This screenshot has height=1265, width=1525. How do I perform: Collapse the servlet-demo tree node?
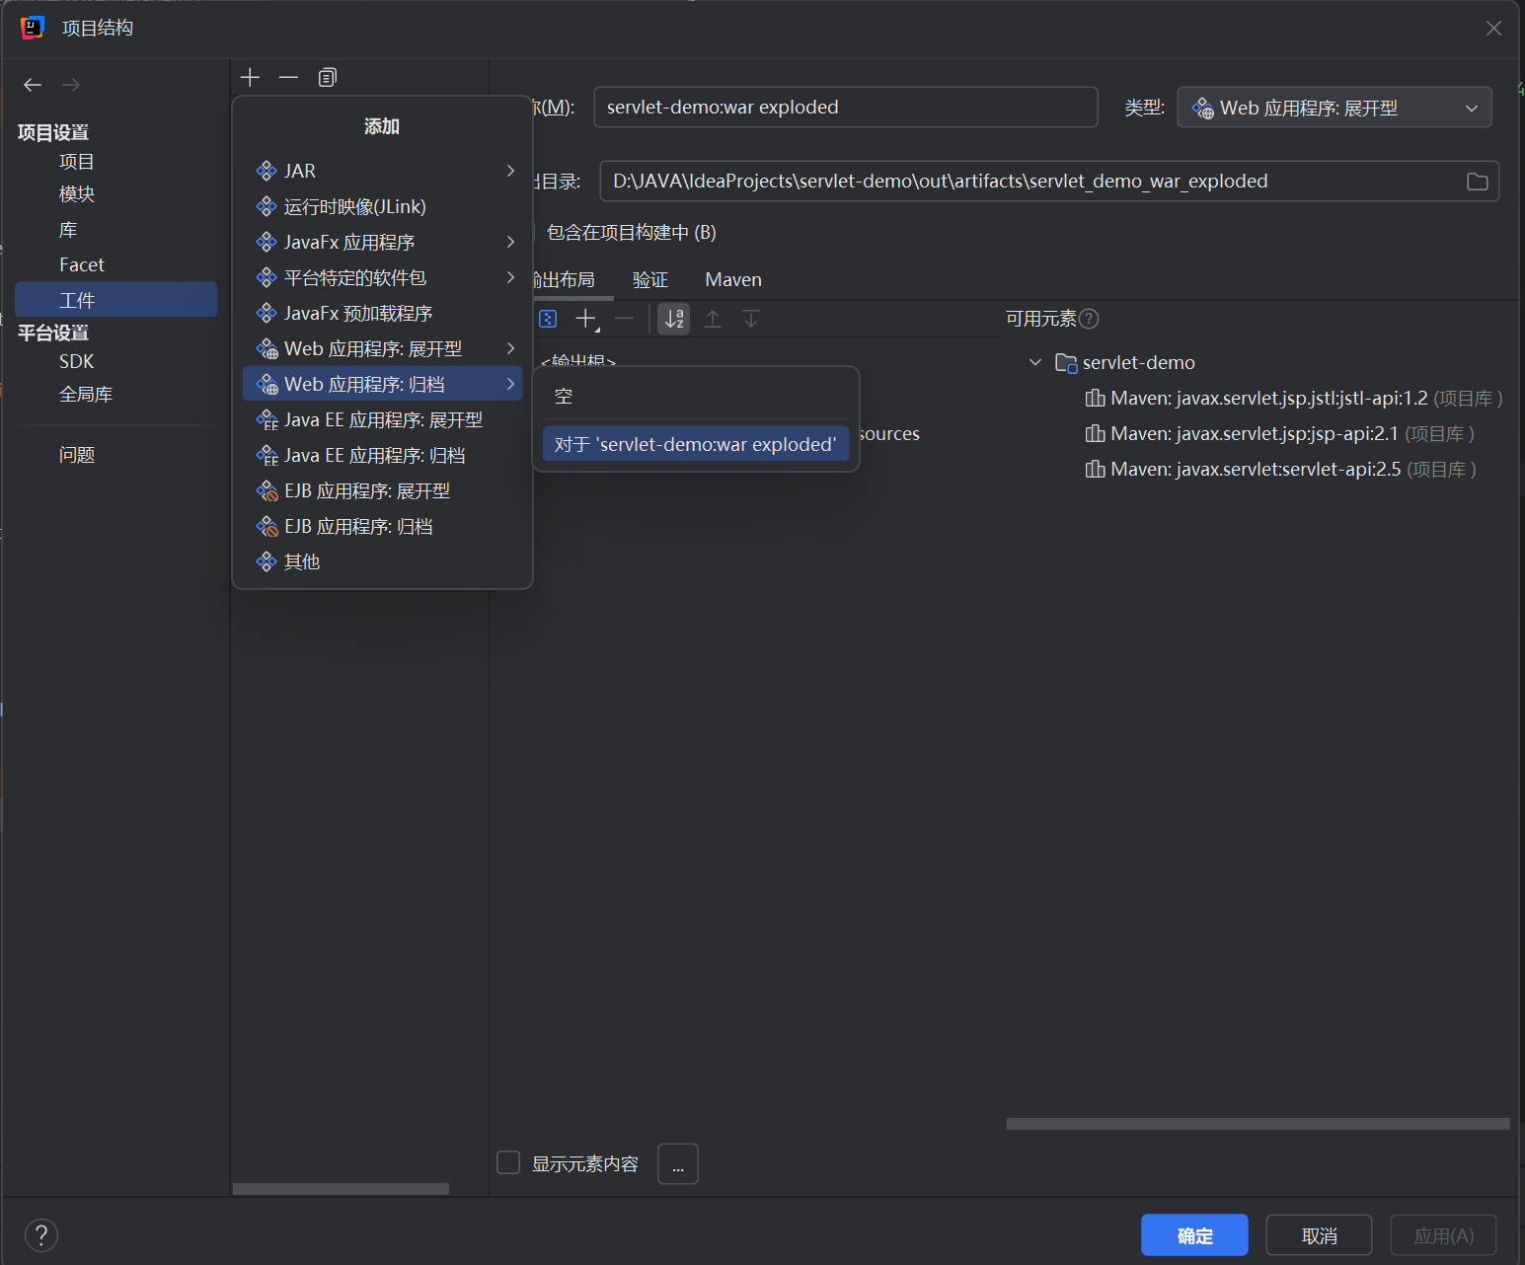pyautogui.click(x=1035, y=363)
